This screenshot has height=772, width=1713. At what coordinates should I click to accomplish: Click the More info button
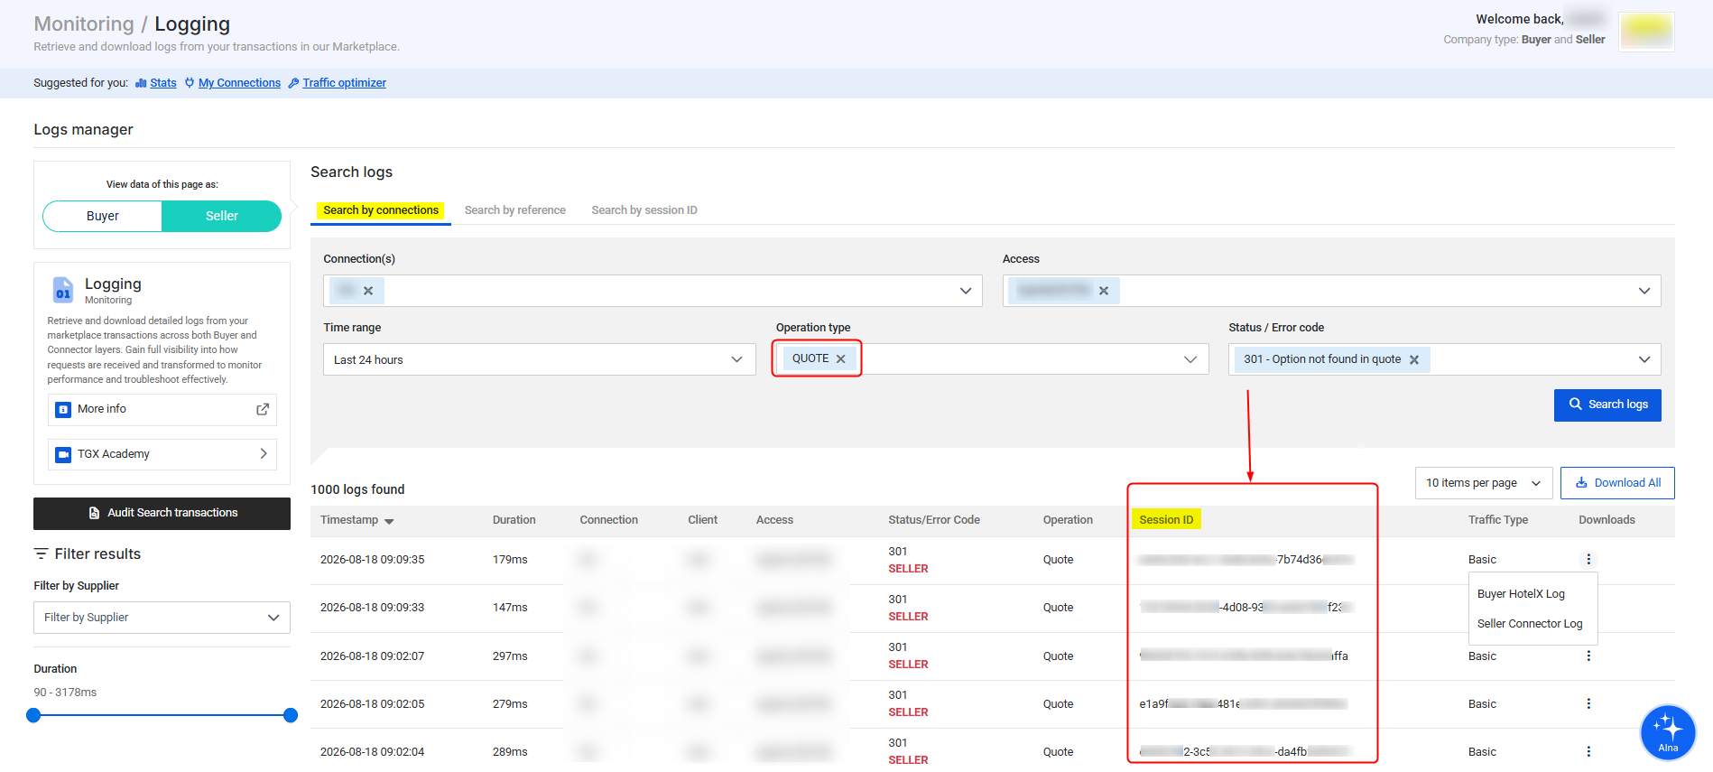[x=162, y=409]
